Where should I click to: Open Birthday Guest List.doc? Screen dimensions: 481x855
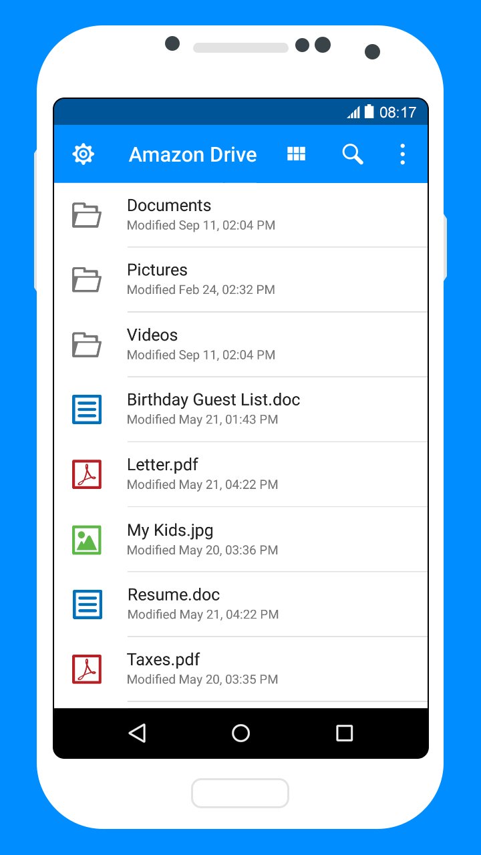[240, 409]
